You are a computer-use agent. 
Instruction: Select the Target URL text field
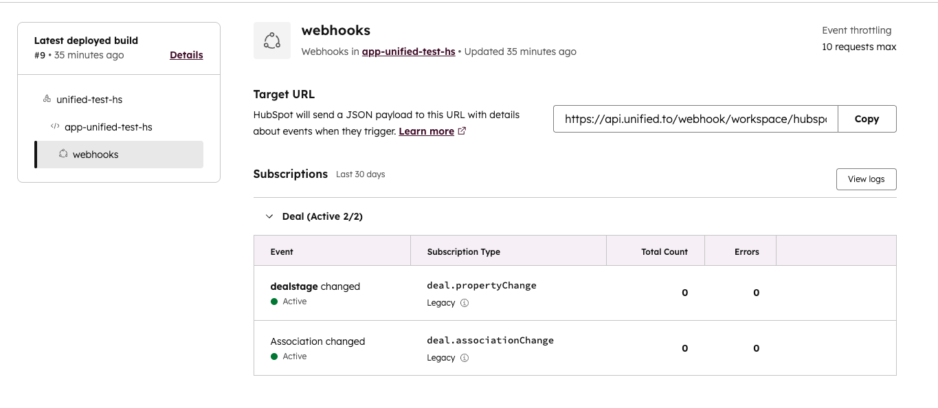coord(695,119)
